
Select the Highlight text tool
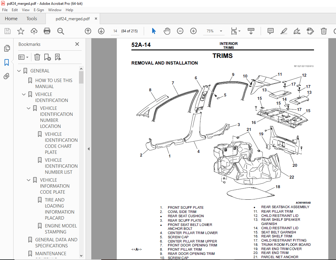click(284, 31)
